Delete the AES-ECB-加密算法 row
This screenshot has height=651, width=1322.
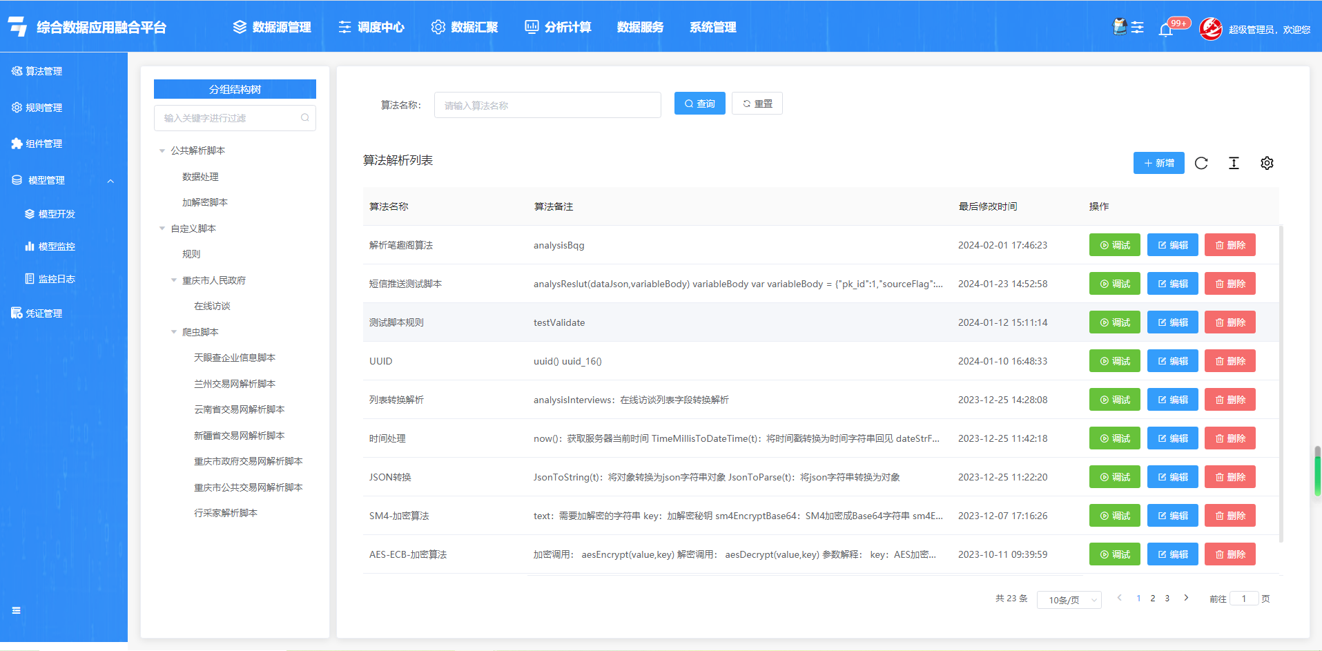[1229, 554]
